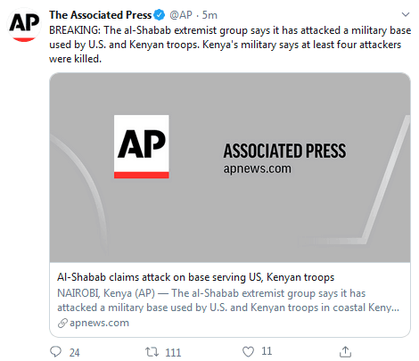Click the NAIROBI article description text
The width and height of the screenshot is (419, 361).
coord(228,300)
